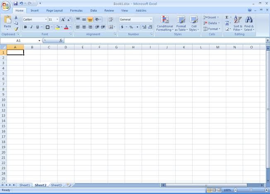Set Middle Align for cell
270x194 pixels.
[84, 19]
